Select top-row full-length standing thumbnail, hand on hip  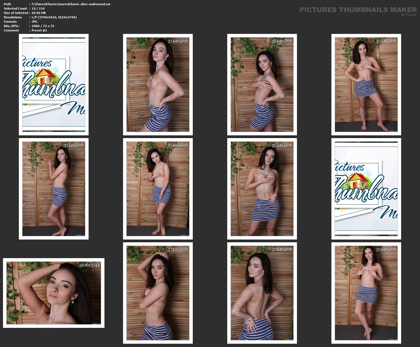pyautogui.click(x=366, y=84)
